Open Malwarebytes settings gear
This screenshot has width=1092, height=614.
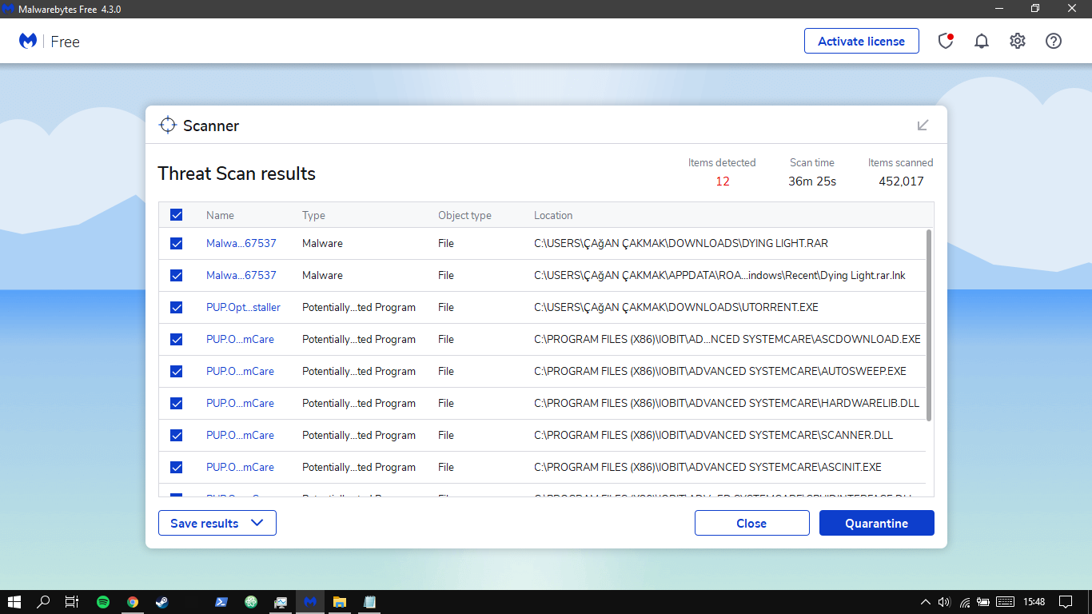(1018, 41)
